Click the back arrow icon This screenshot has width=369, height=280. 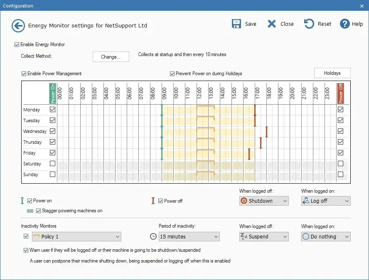pyautogui.click(x=18, y=25)
